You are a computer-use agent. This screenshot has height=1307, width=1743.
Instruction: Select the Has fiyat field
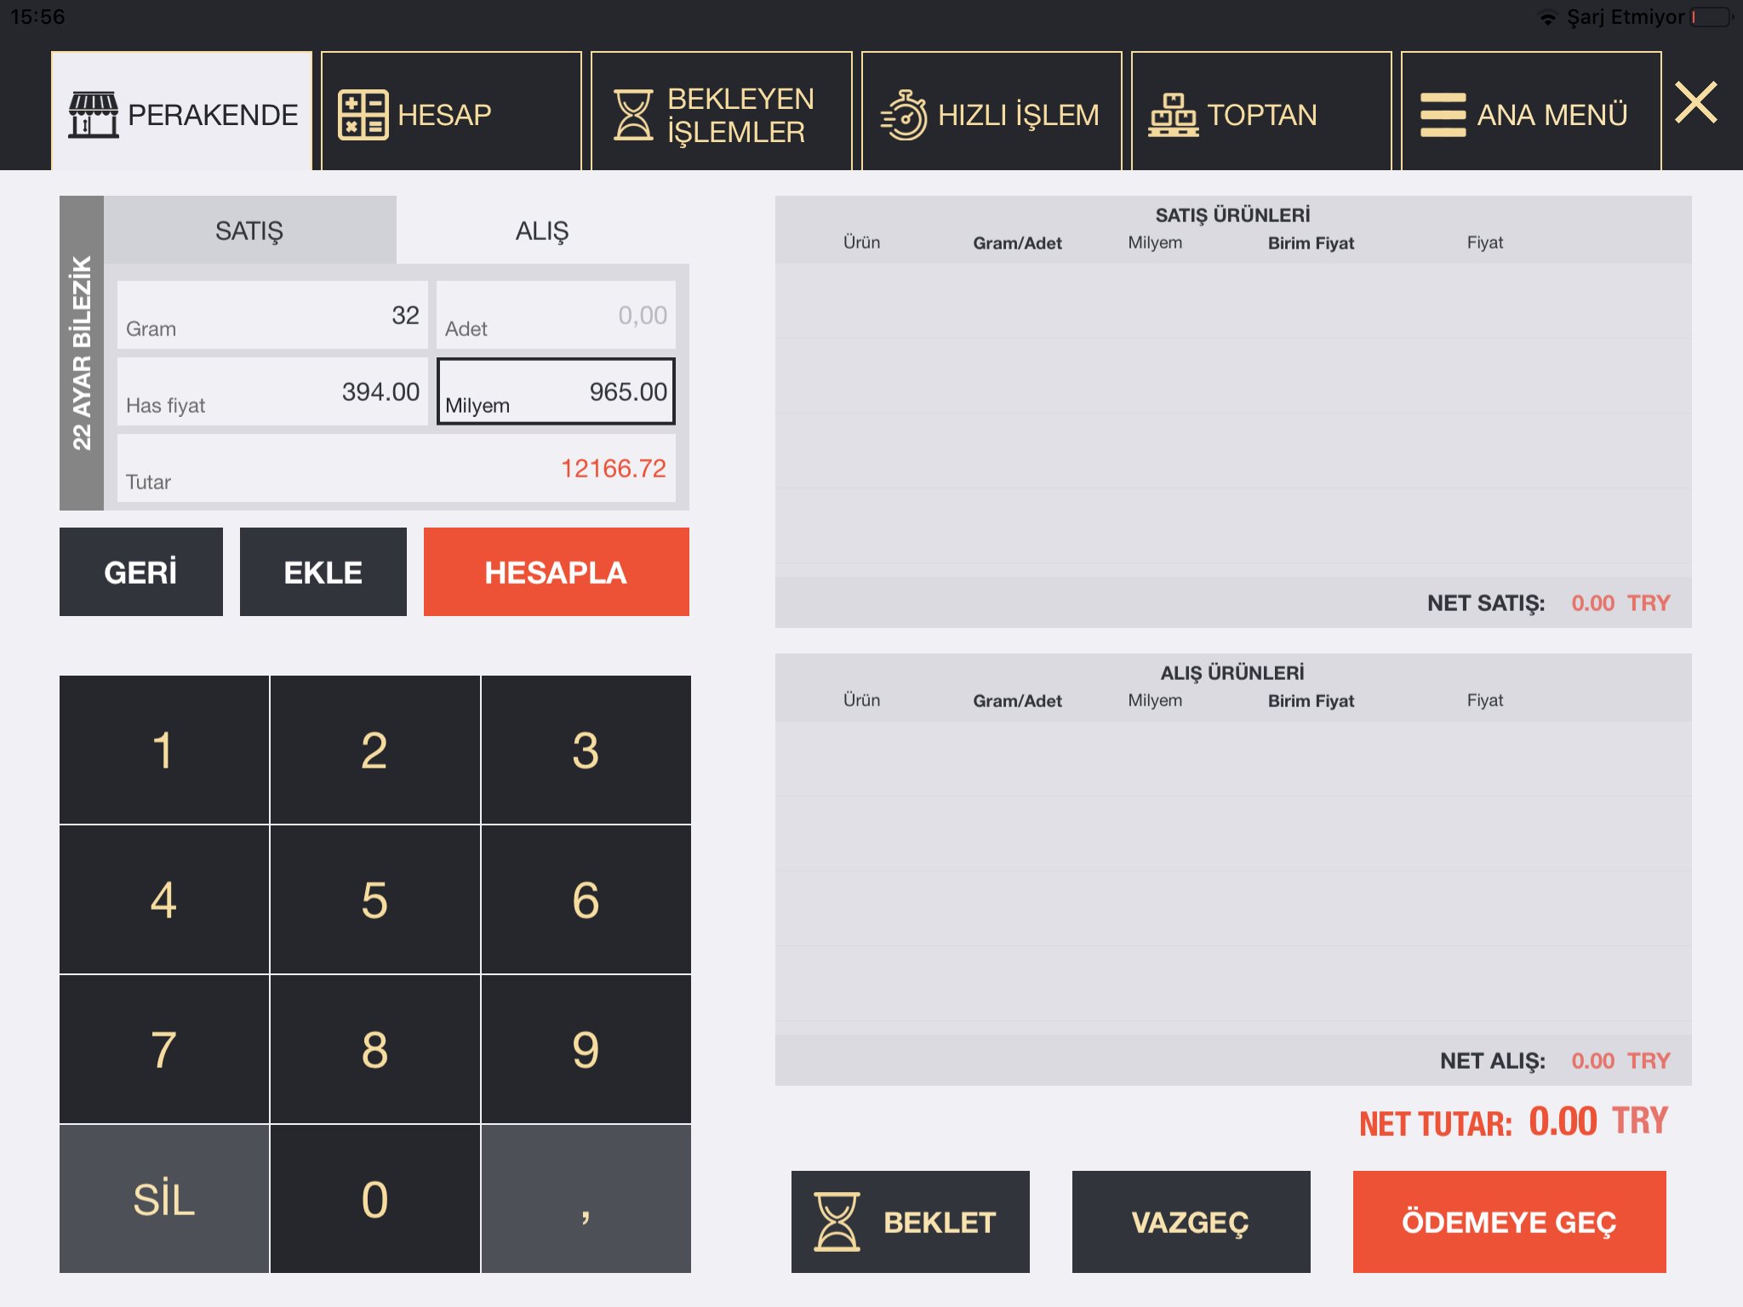point(272,391)
